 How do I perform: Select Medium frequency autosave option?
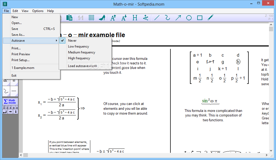pos(85,52)
